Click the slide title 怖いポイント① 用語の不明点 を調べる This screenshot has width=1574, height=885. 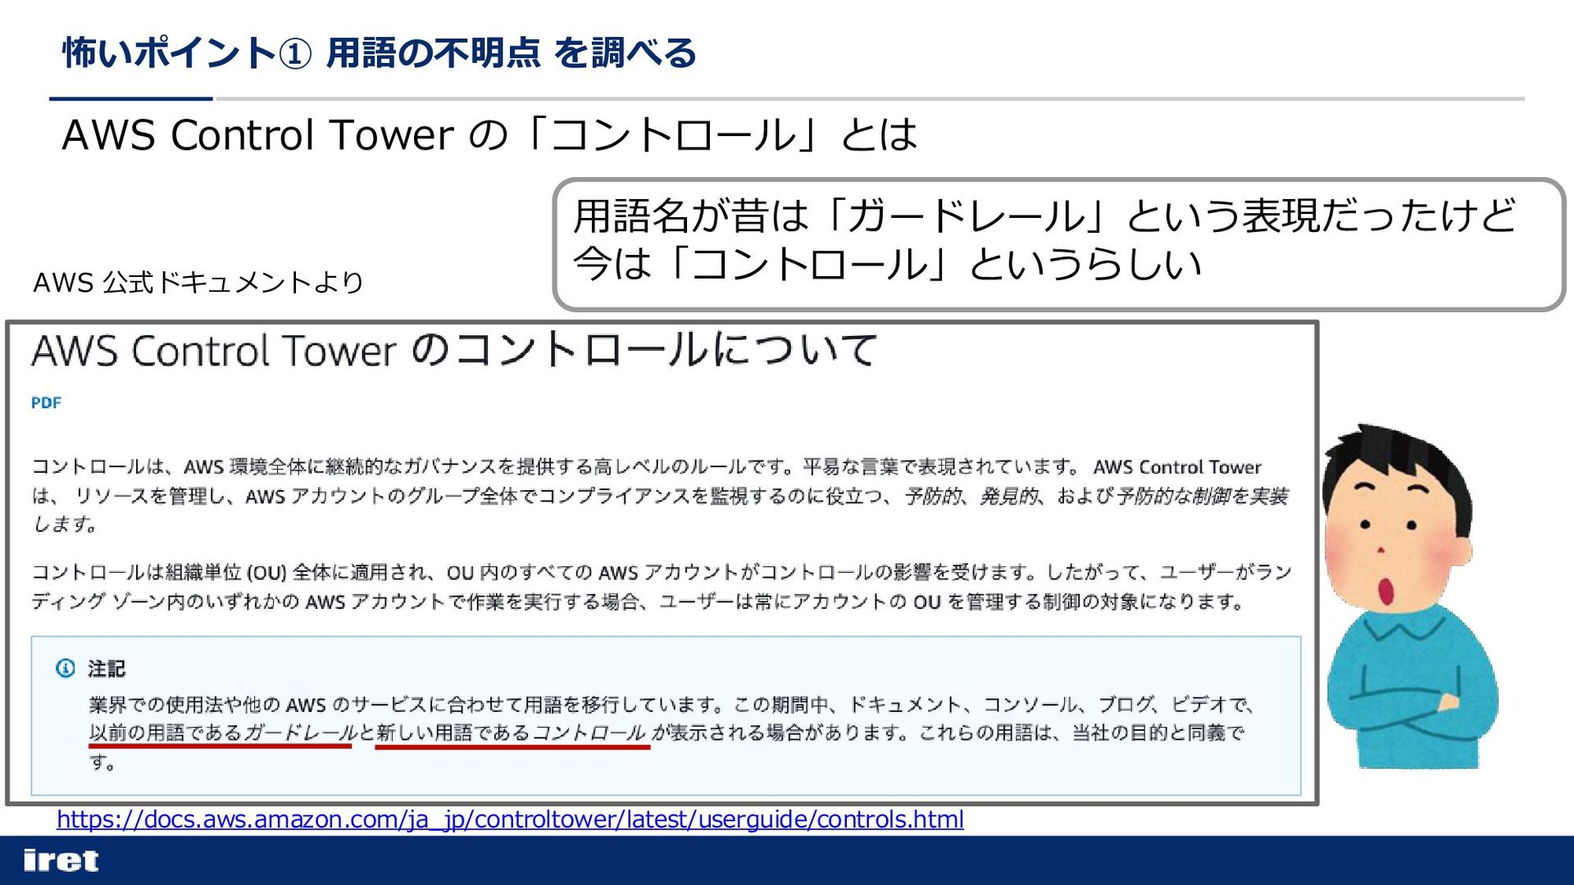pyautogui.click(x=380, y=53)
